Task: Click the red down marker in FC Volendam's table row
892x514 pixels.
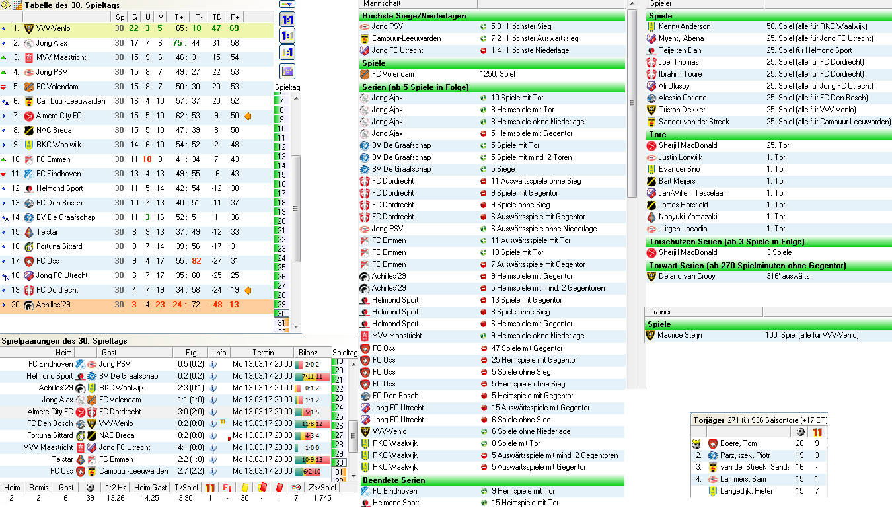Action: 4,87
